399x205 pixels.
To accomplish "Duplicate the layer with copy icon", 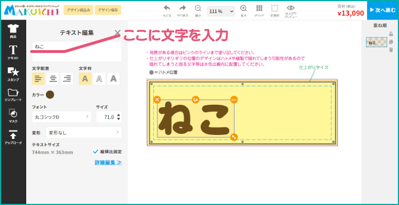I will click(x=391, y=42).
